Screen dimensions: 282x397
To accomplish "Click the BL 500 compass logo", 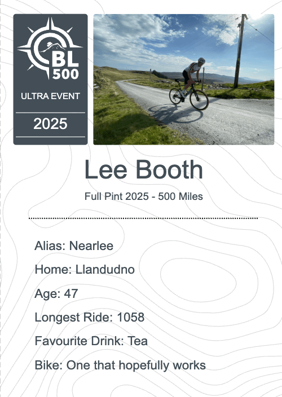I will point(50,48).
